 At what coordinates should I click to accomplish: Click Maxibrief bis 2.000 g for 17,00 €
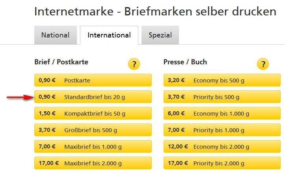[93, 163]
